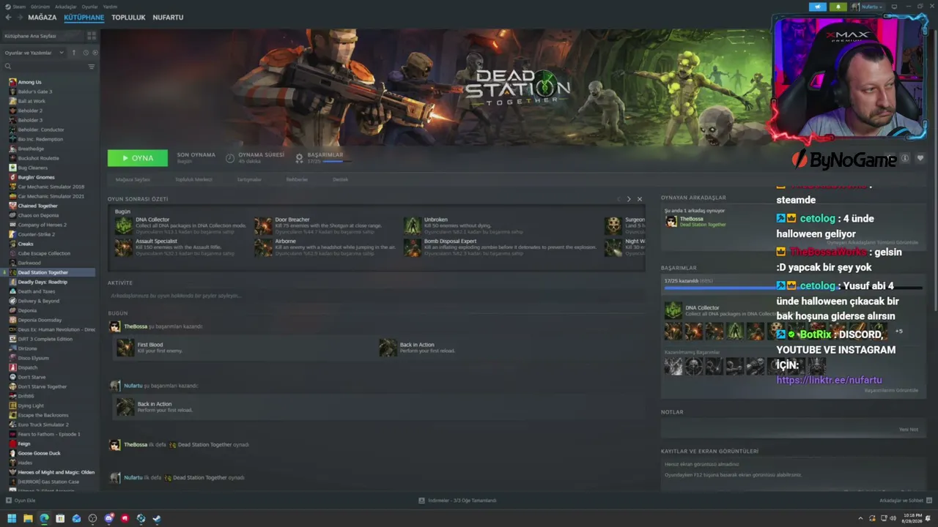Click the ready-to-play filter icon

95,53
